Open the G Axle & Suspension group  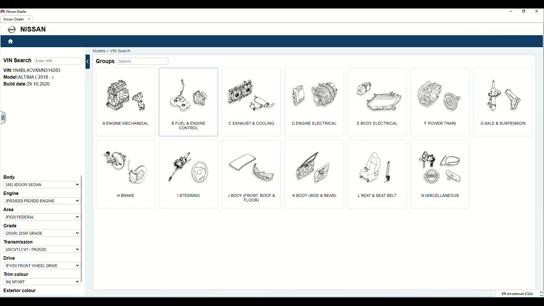tap(503, 102)
